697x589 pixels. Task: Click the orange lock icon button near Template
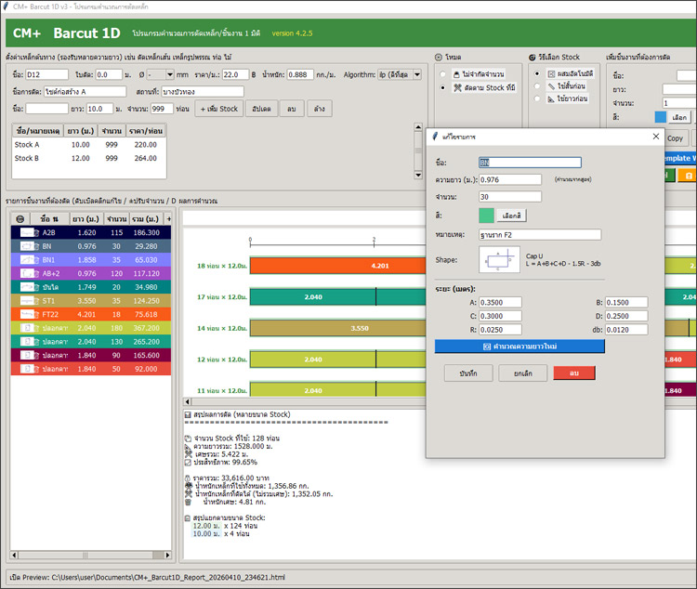click(689, 176)
